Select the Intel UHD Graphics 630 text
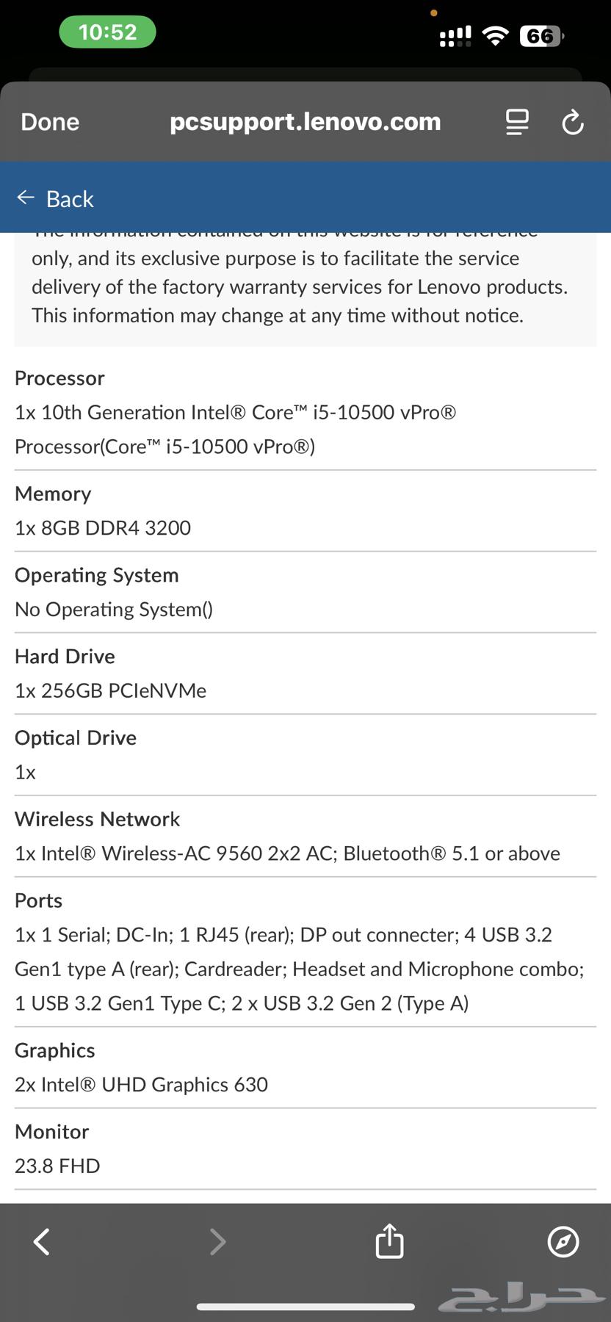Screen dimensions: 611x1322 click(x=142, y=1084)
